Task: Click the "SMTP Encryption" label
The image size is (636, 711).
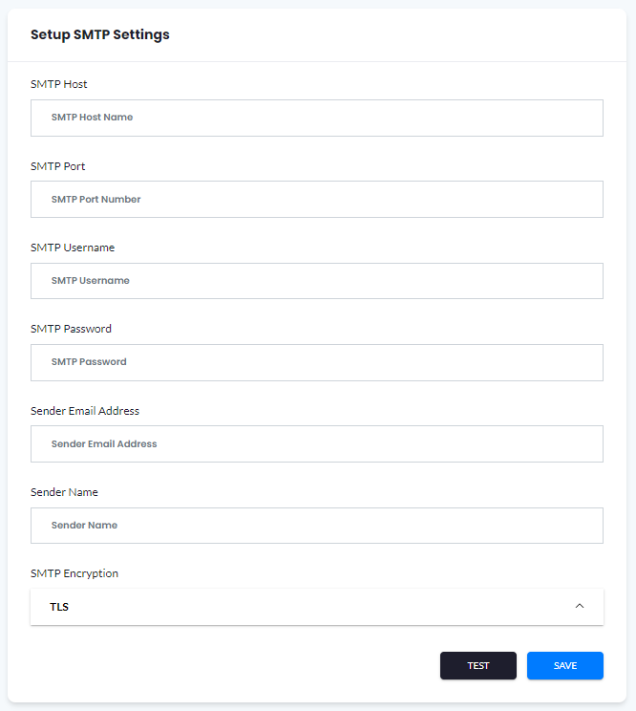Action: pyautogui.click(x=74, y=573)
